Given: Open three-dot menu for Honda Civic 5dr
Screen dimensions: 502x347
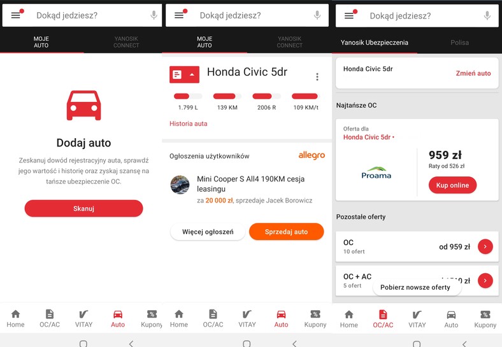Looking at the screenshot, I should tap(317, 76).
